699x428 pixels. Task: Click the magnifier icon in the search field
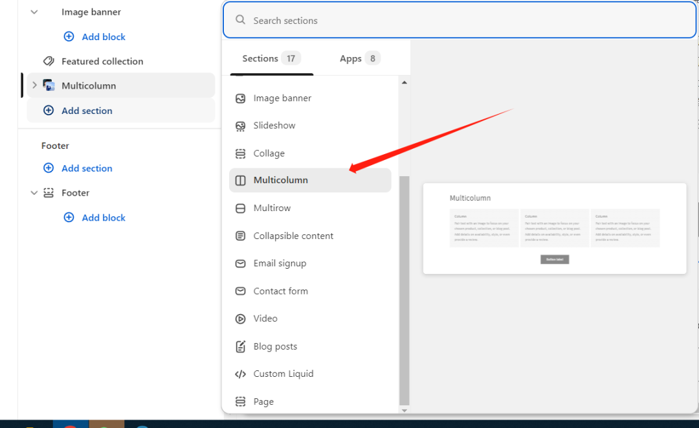240,19
